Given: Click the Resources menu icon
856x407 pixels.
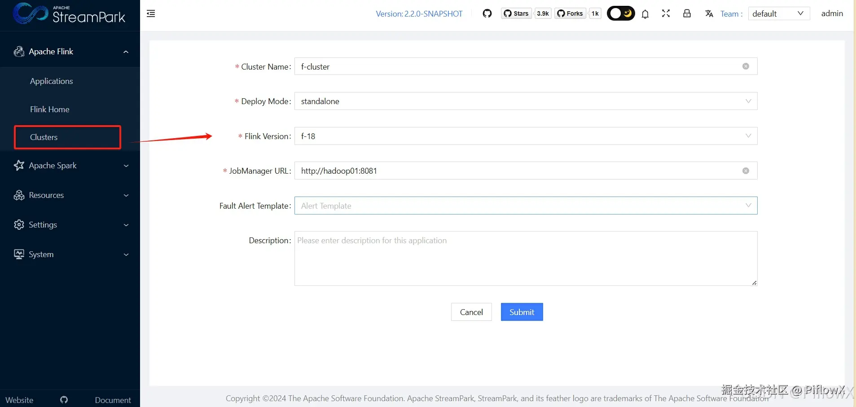Looking at the screenshot, I should (19, 195).
